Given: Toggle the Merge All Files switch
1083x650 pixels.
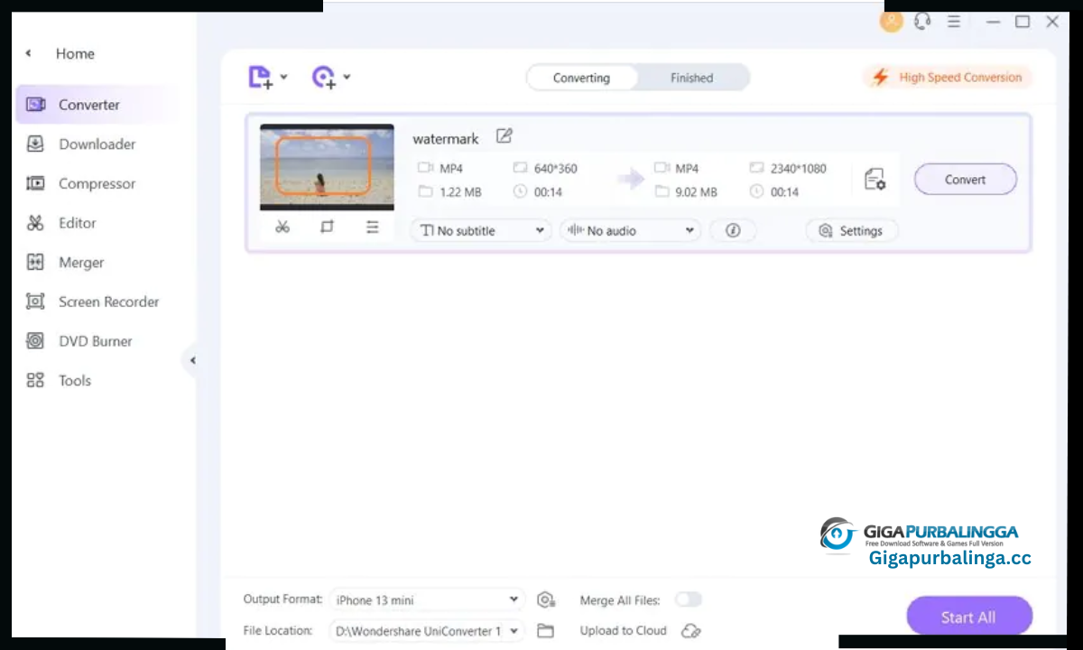Looking at the screenshot, I should click(688, 599).
